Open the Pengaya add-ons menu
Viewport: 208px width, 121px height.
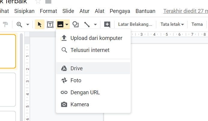pyautogui.click(x=120, y=11)
